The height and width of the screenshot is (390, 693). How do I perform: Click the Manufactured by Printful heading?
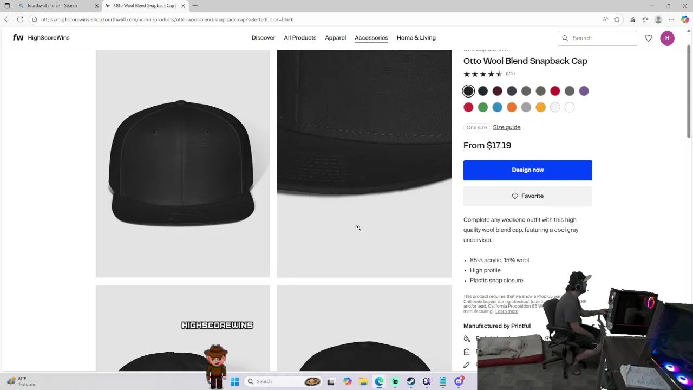[497, 326]
